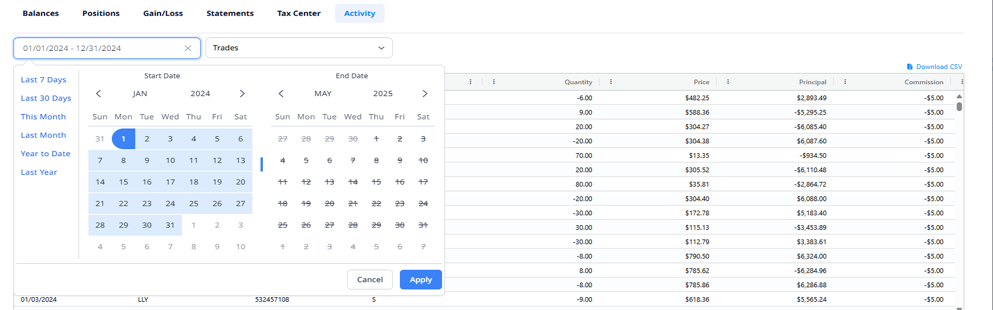Open the JAN month selector in Start Date
Image resolution: width=993 pixels, height=310 pixels.
point(140,94)
